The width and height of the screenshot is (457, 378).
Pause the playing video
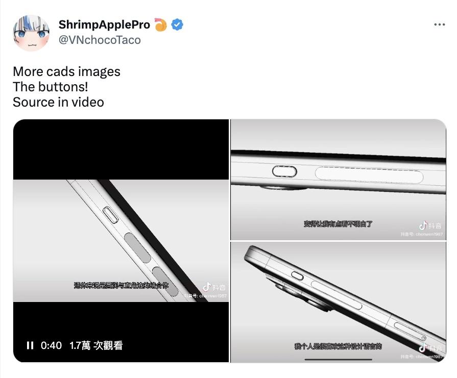pos(30,345)
